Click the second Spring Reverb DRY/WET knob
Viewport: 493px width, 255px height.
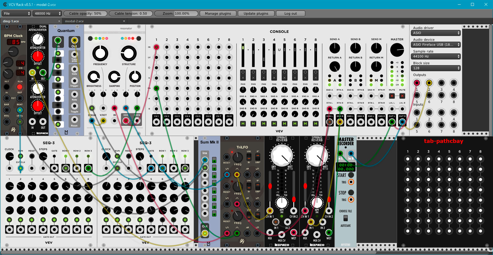[x=317, y=156]
